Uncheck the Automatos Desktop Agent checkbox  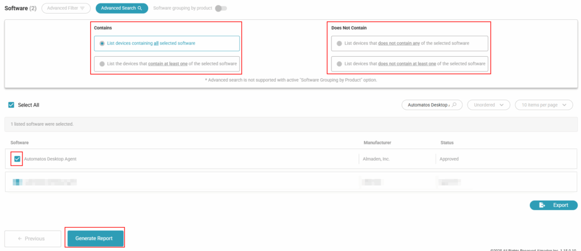pos(16,159)
